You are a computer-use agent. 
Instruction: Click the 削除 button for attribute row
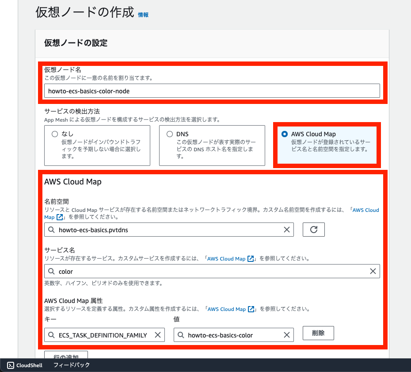tap(318, 333)
